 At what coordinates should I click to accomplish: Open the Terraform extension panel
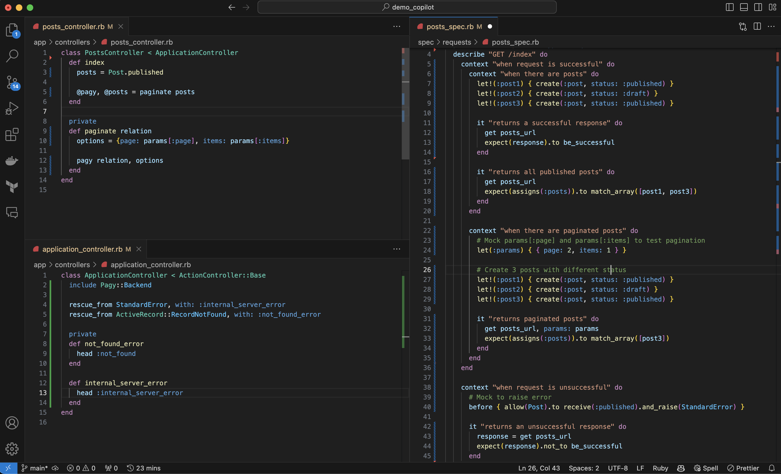click(12, 187)
